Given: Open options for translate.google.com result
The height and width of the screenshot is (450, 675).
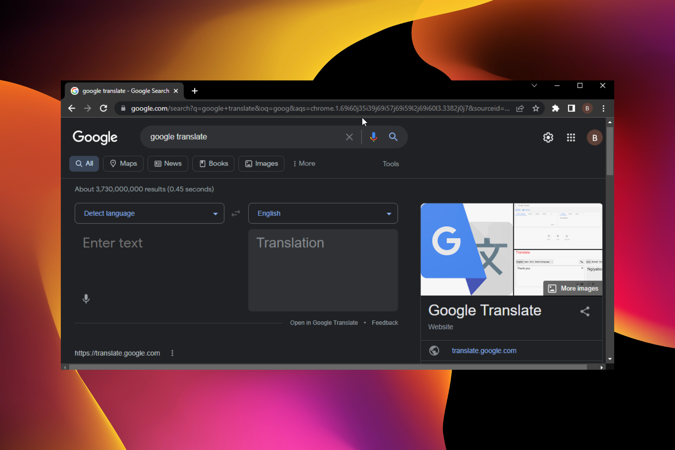Looking at the screenshot, I should pos(172,353).
